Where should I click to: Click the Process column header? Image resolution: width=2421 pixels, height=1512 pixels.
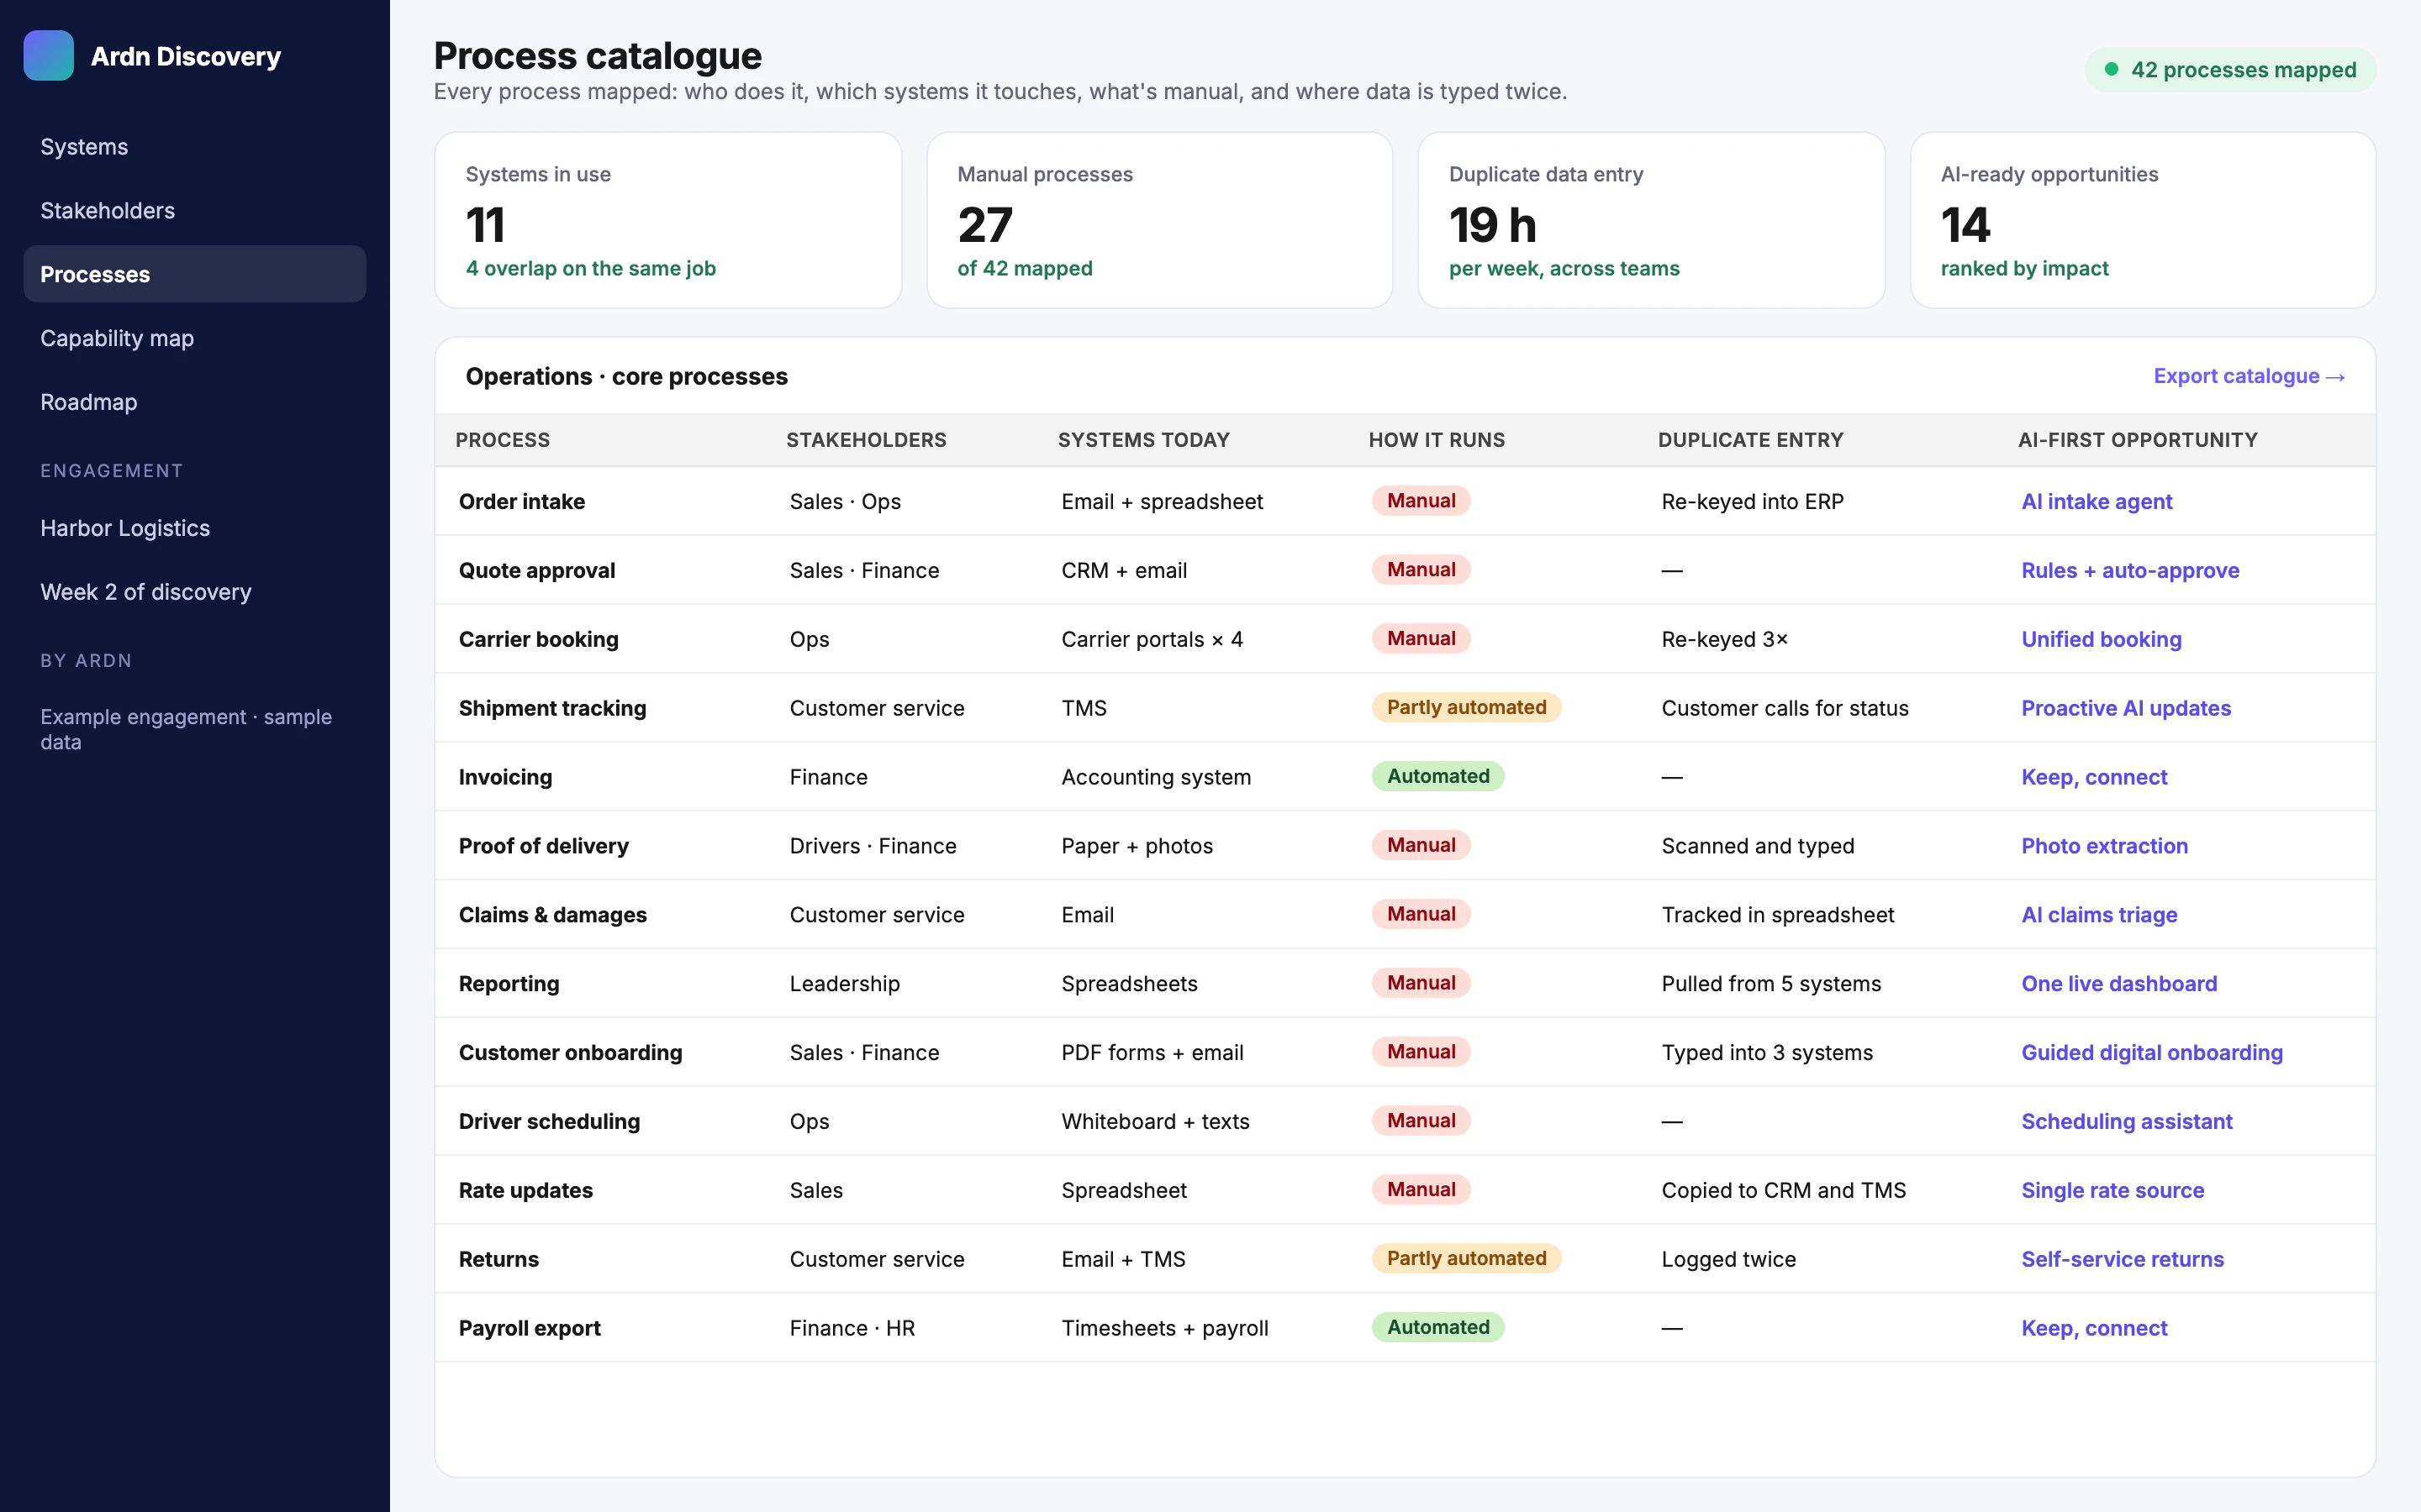pyautogui.click(x=502, y=440)
